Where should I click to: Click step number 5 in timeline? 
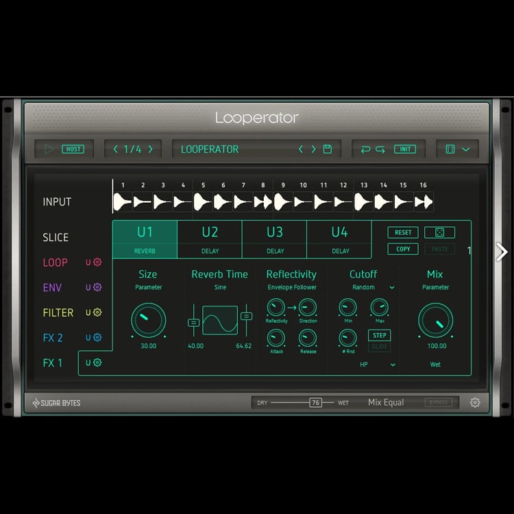tap(204, 185)
